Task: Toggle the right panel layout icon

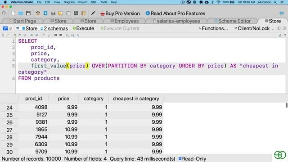Action: (284, 28)
